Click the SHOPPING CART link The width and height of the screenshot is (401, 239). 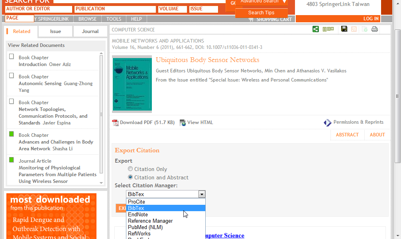tap(274, 19)
